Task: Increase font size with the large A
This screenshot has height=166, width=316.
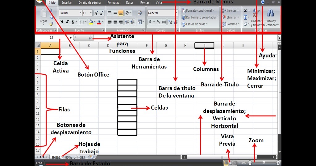Action: click(96, 13)
